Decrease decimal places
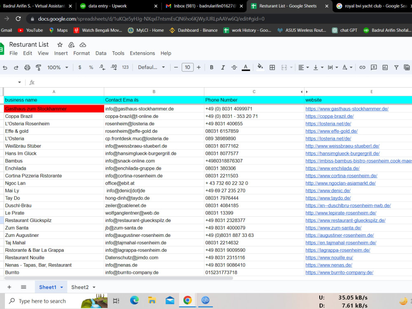Screen dimensions: 412x309 [x=102, y=68]
